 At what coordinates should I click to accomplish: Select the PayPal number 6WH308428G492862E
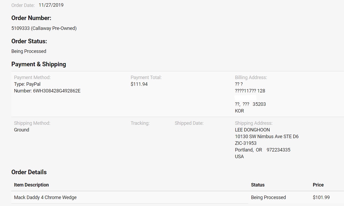tap(57, 91)
